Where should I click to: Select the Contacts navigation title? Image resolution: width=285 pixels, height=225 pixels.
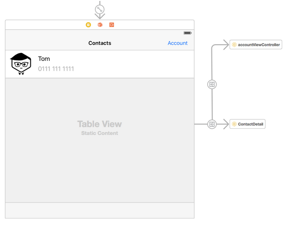click(x=100, y=43)
